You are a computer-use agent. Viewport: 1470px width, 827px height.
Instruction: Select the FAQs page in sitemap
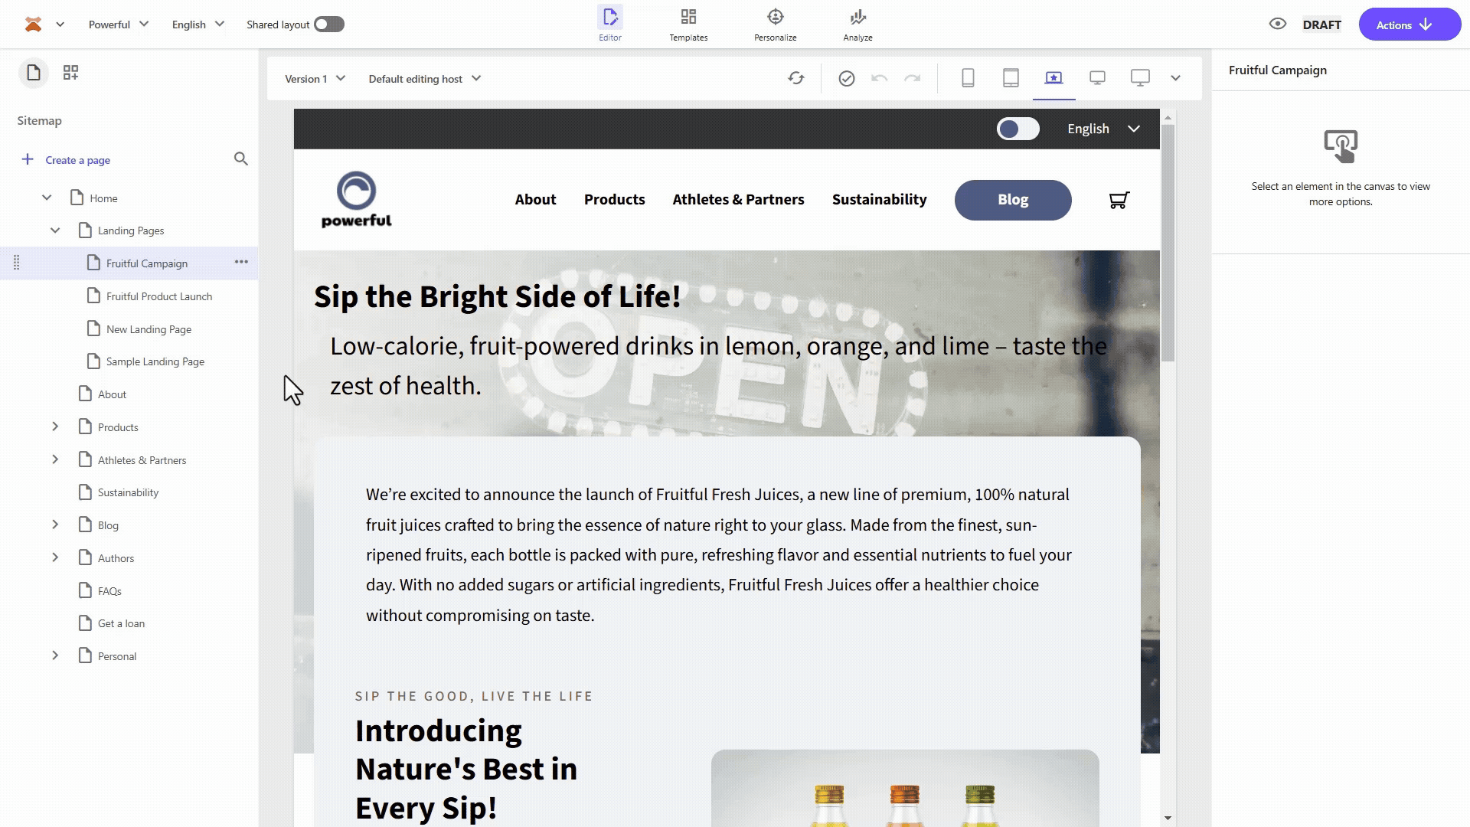click(x=109, y=591)
